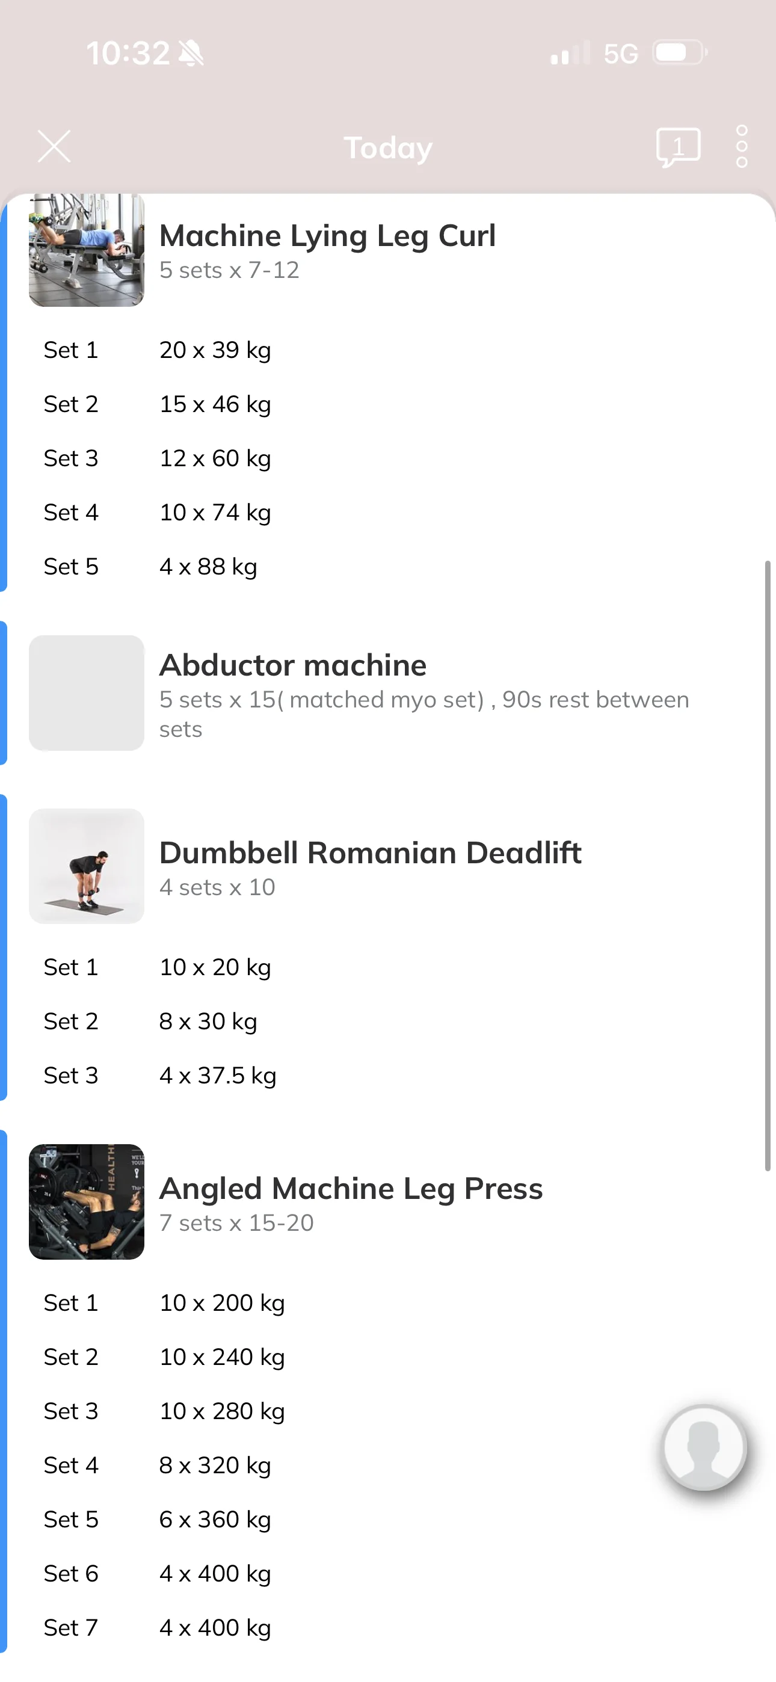Open the Abductor machine exercise title
This screenshot has height=1682, width=776.
pos(292,665)
